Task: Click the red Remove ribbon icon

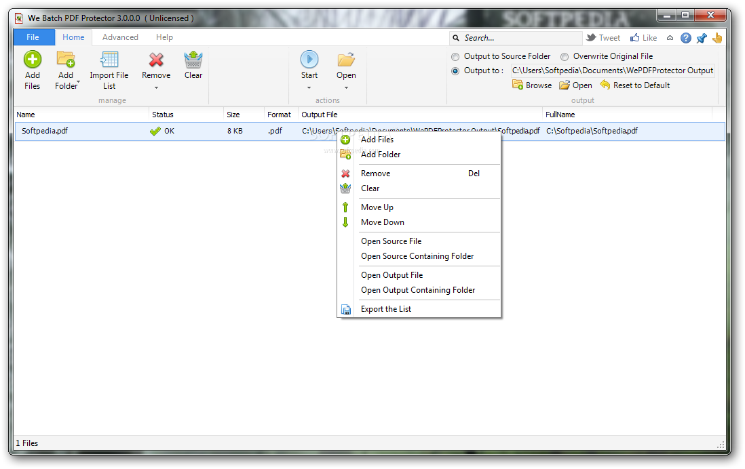Action: [156, 60]
